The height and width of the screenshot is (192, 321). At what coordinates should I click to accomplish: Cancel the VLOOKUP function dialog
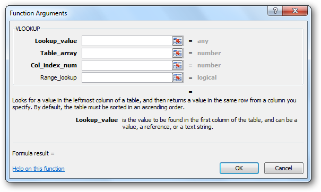283,168
